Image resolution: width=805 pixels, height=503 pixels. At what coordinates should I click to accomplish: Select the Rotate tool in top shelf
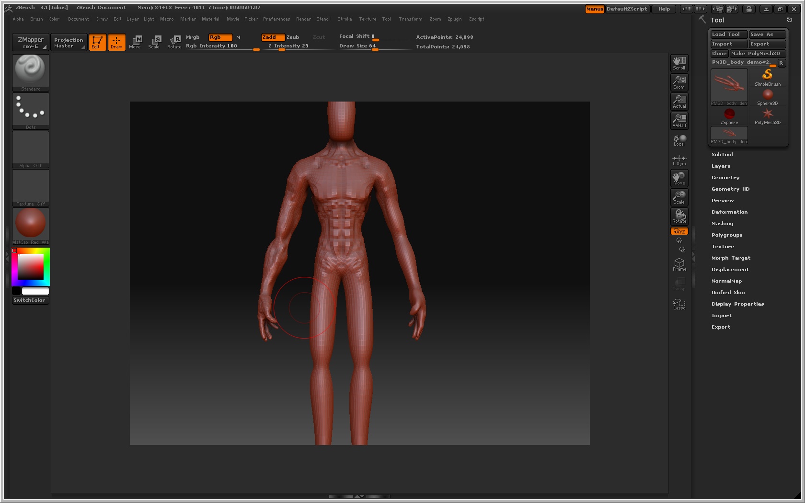pos(174,42)
